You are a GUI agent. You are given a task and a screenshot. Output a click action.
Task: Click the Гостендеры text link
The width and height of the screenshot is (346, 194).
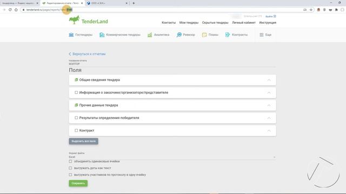(x=84, y=34)
